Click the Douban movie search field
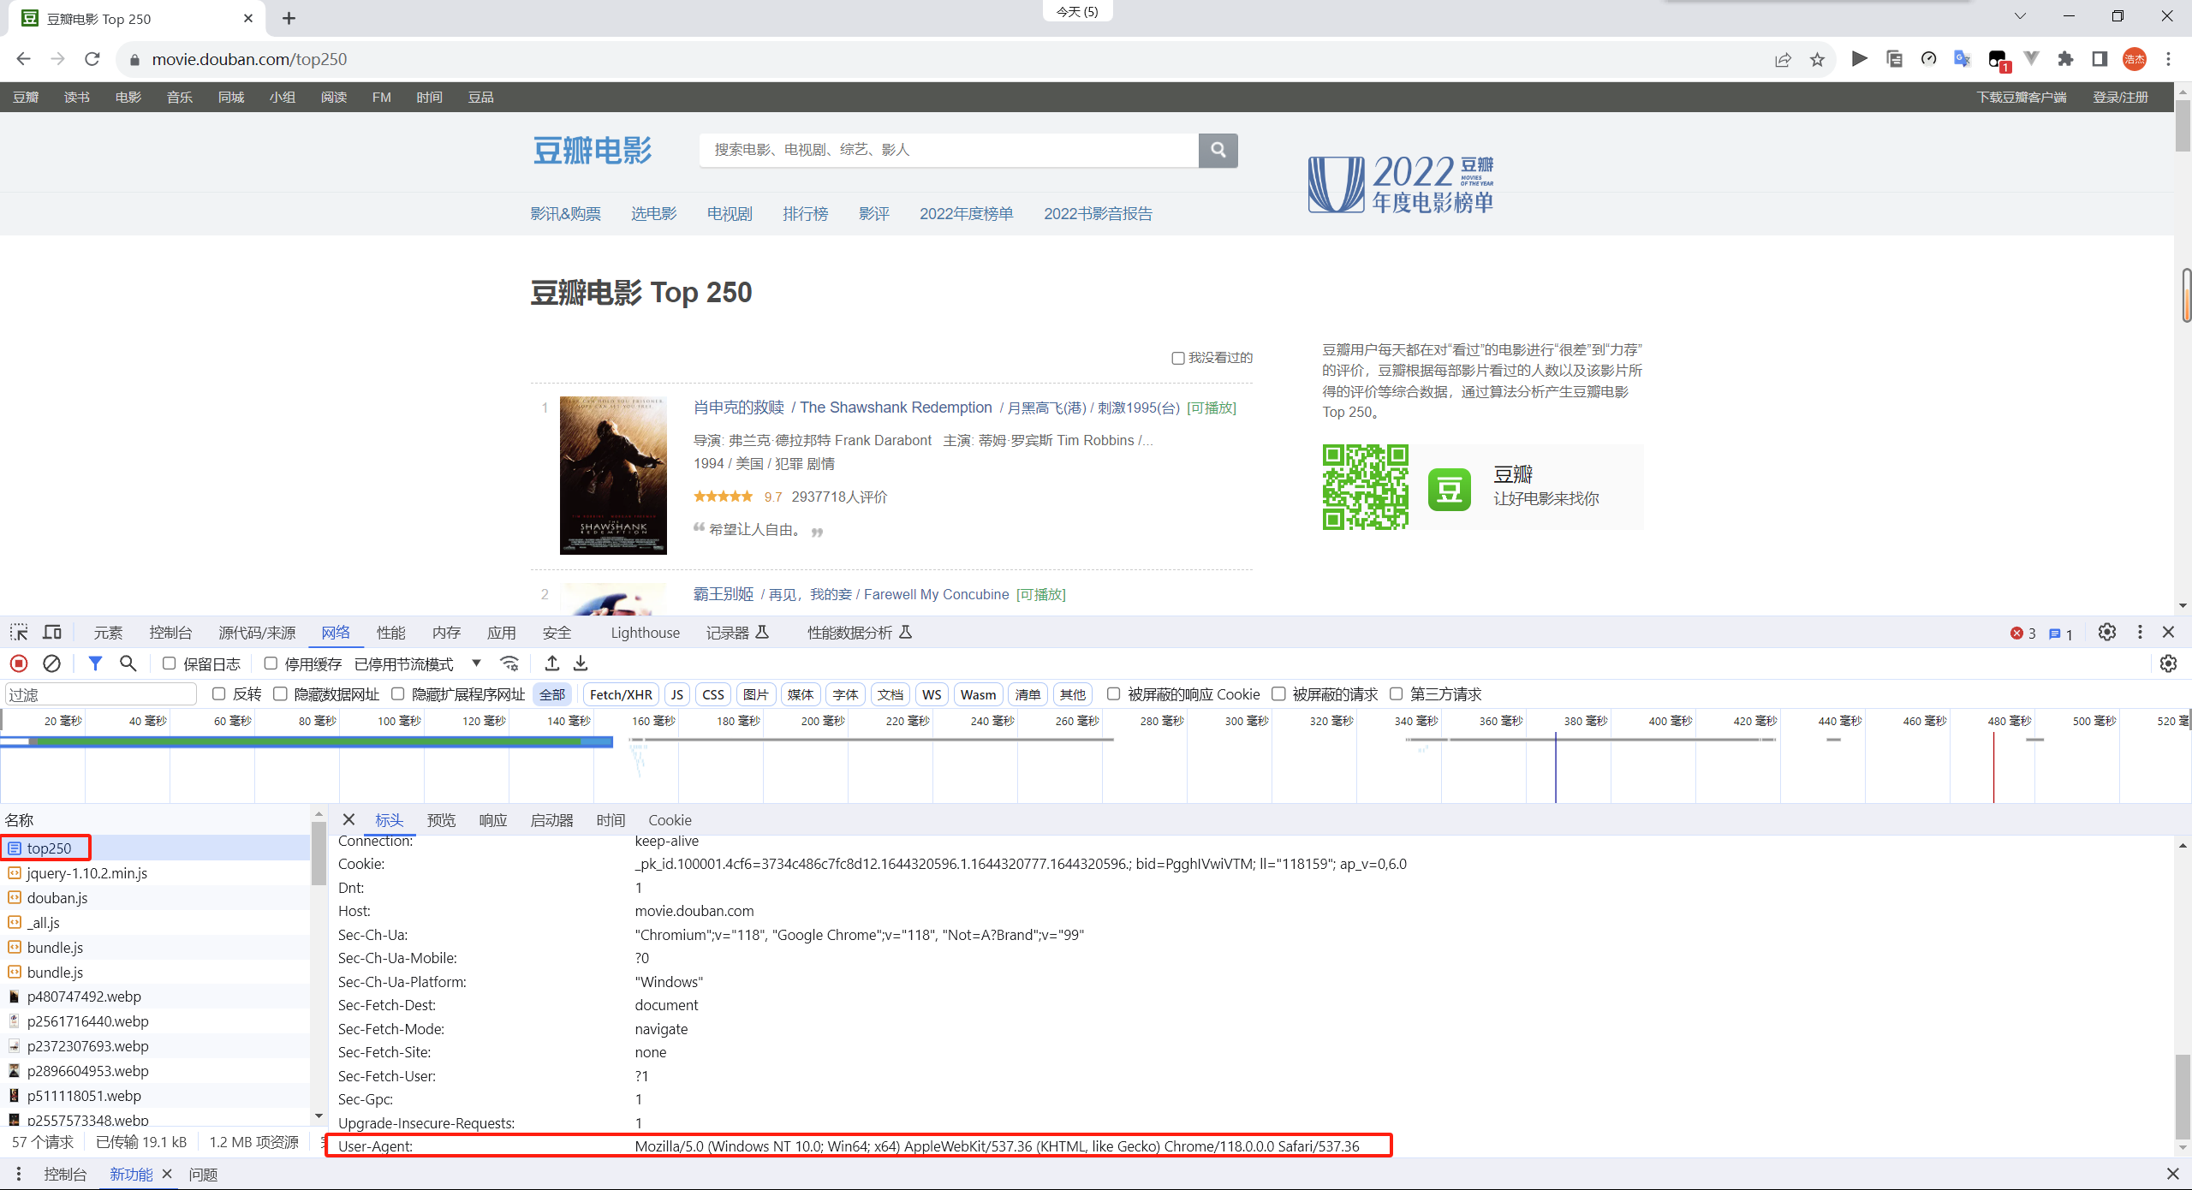The width and height of the screenshot is (2192, 1190). click(949, 150)
